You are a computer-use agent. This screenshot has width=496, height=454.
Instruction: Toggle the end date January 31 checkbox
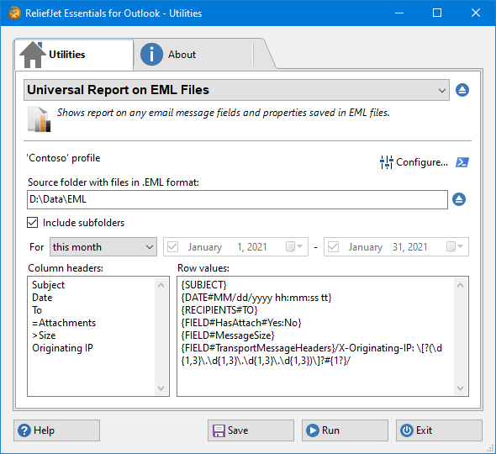(333, 247)
